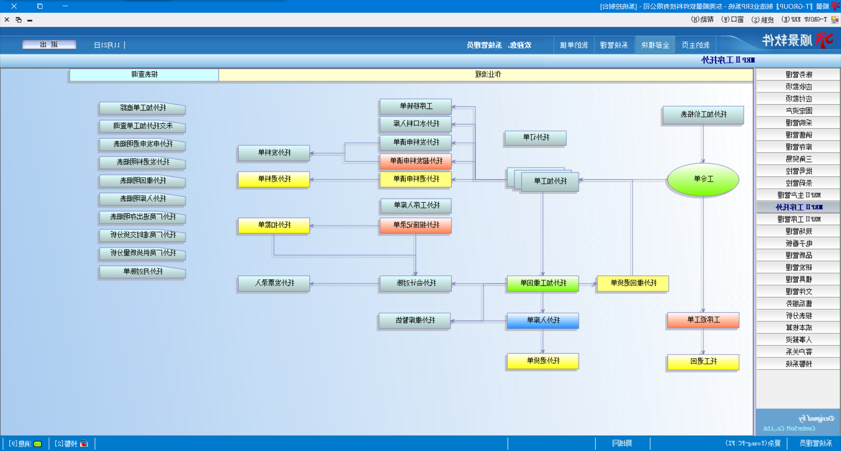Open the green 工令单 oval node

click(703, 179)
